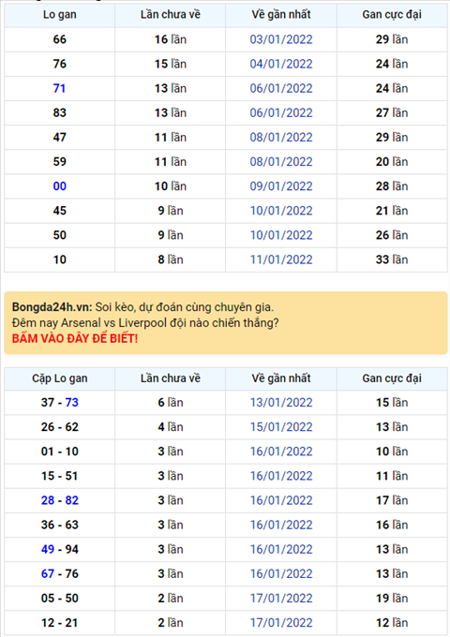The height and width of the screenshot is (637, 450).
Task: Select blue number 00 in Lo gan column
Action: (59, 186)
